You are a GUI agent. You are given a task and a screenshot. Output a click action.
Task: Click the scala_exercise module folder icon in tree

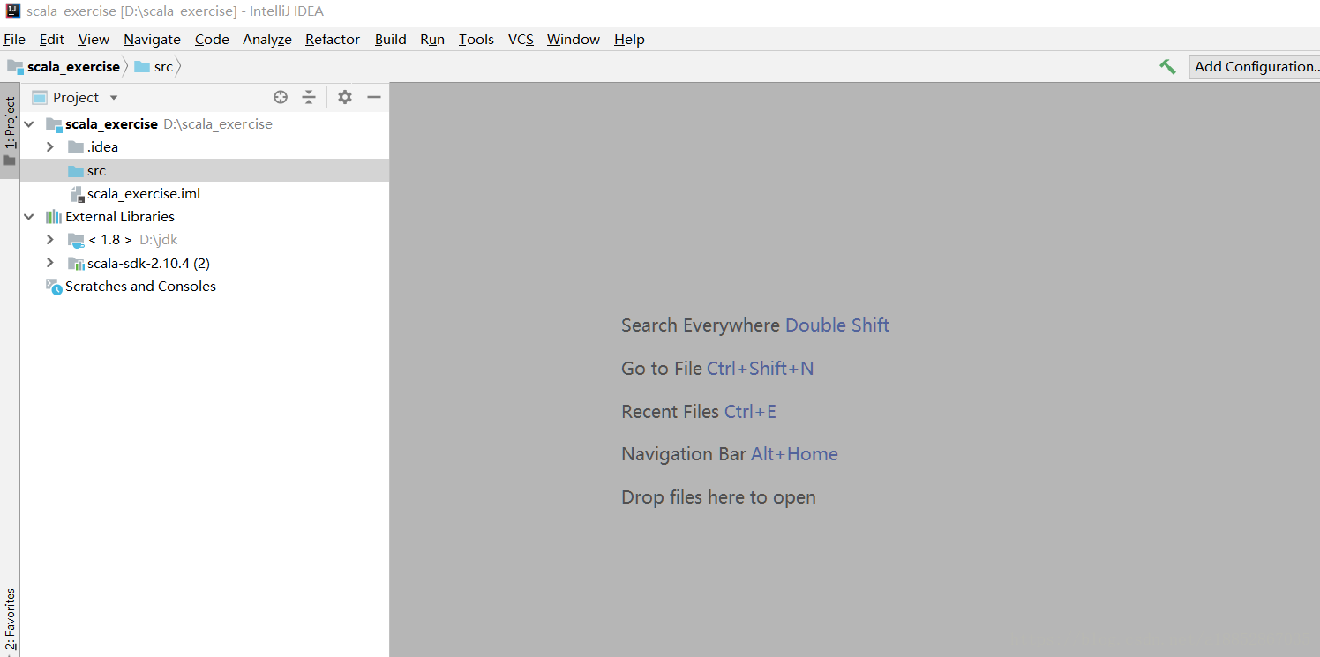coord(54,124)
